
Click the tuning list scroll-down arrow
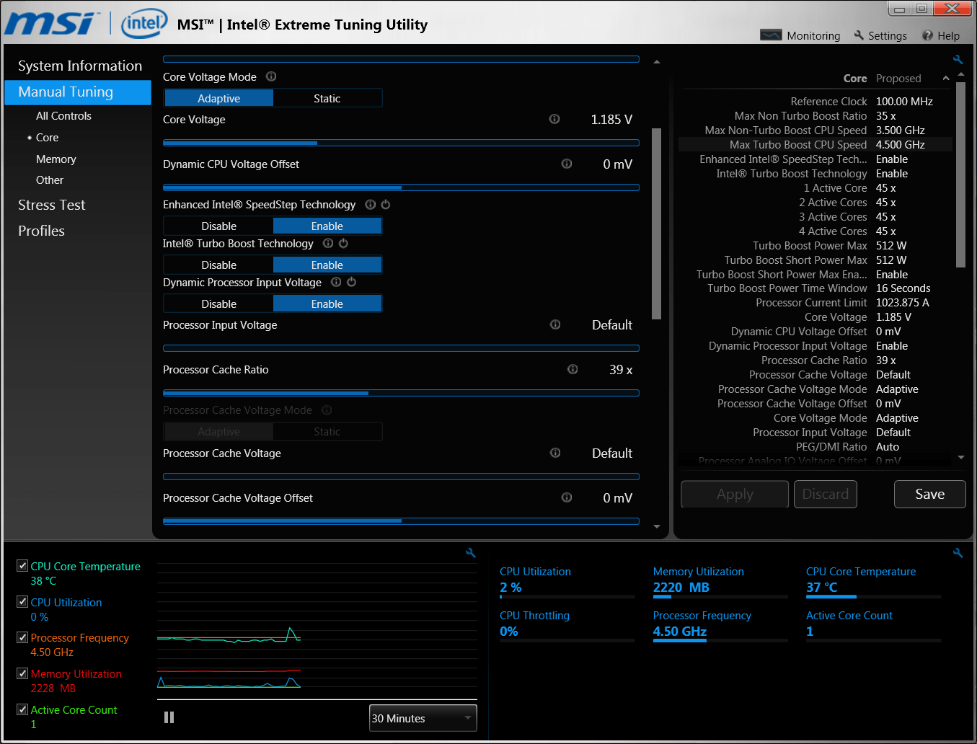point(657,527)
